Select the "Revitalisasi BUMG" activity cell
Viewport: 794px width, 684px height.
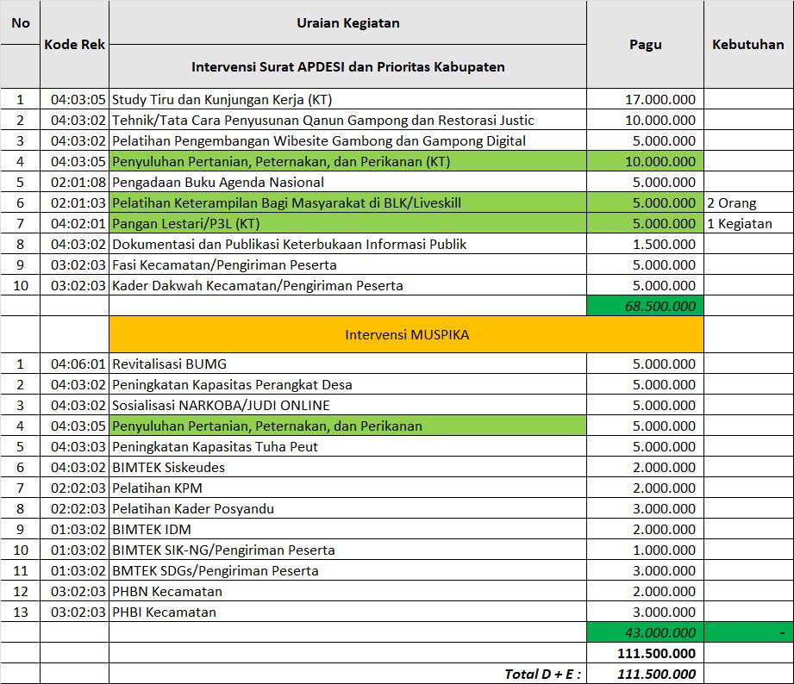coord(347,364)
